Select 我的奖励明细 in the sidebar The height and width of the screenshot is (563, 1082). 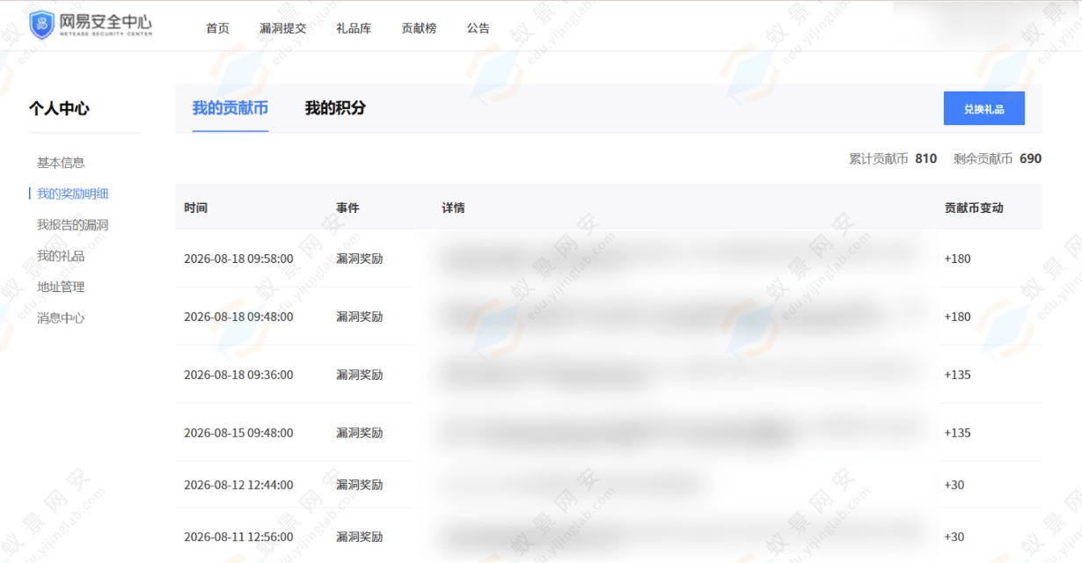pyautogui.click(x=72, y=194)
